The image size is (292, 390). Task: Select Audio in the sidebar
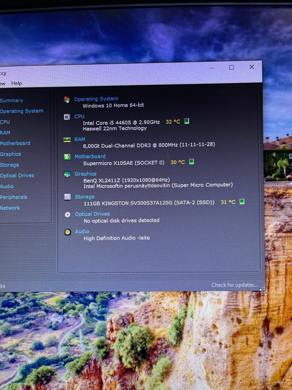7,186
